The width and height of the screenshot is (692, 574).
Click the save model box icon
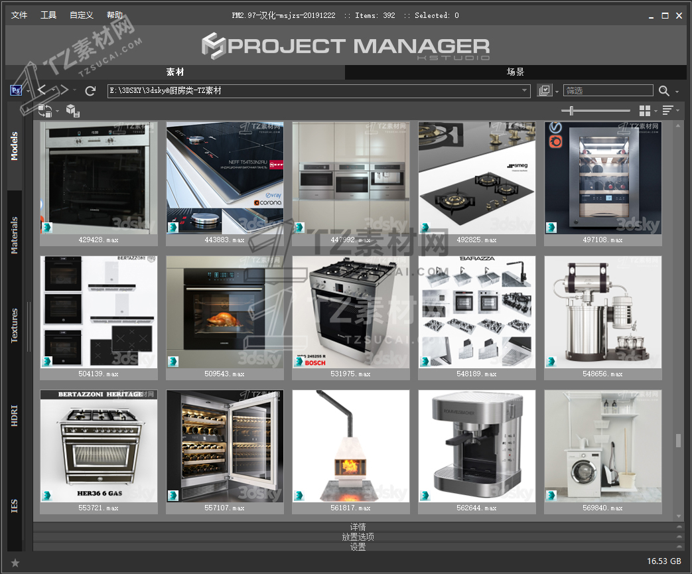[73, 111]
